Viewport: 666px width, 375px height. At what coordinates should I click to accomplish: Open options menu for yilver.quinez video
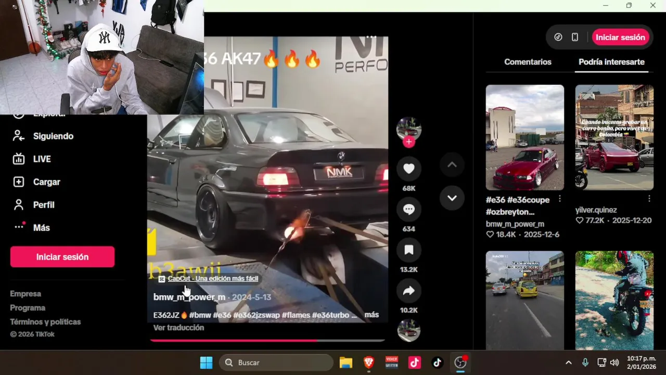click(x=649, y=199)
